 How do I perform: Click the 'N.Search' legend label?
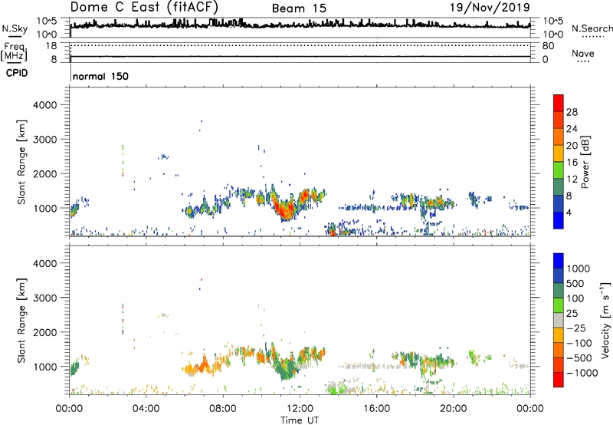592,28
